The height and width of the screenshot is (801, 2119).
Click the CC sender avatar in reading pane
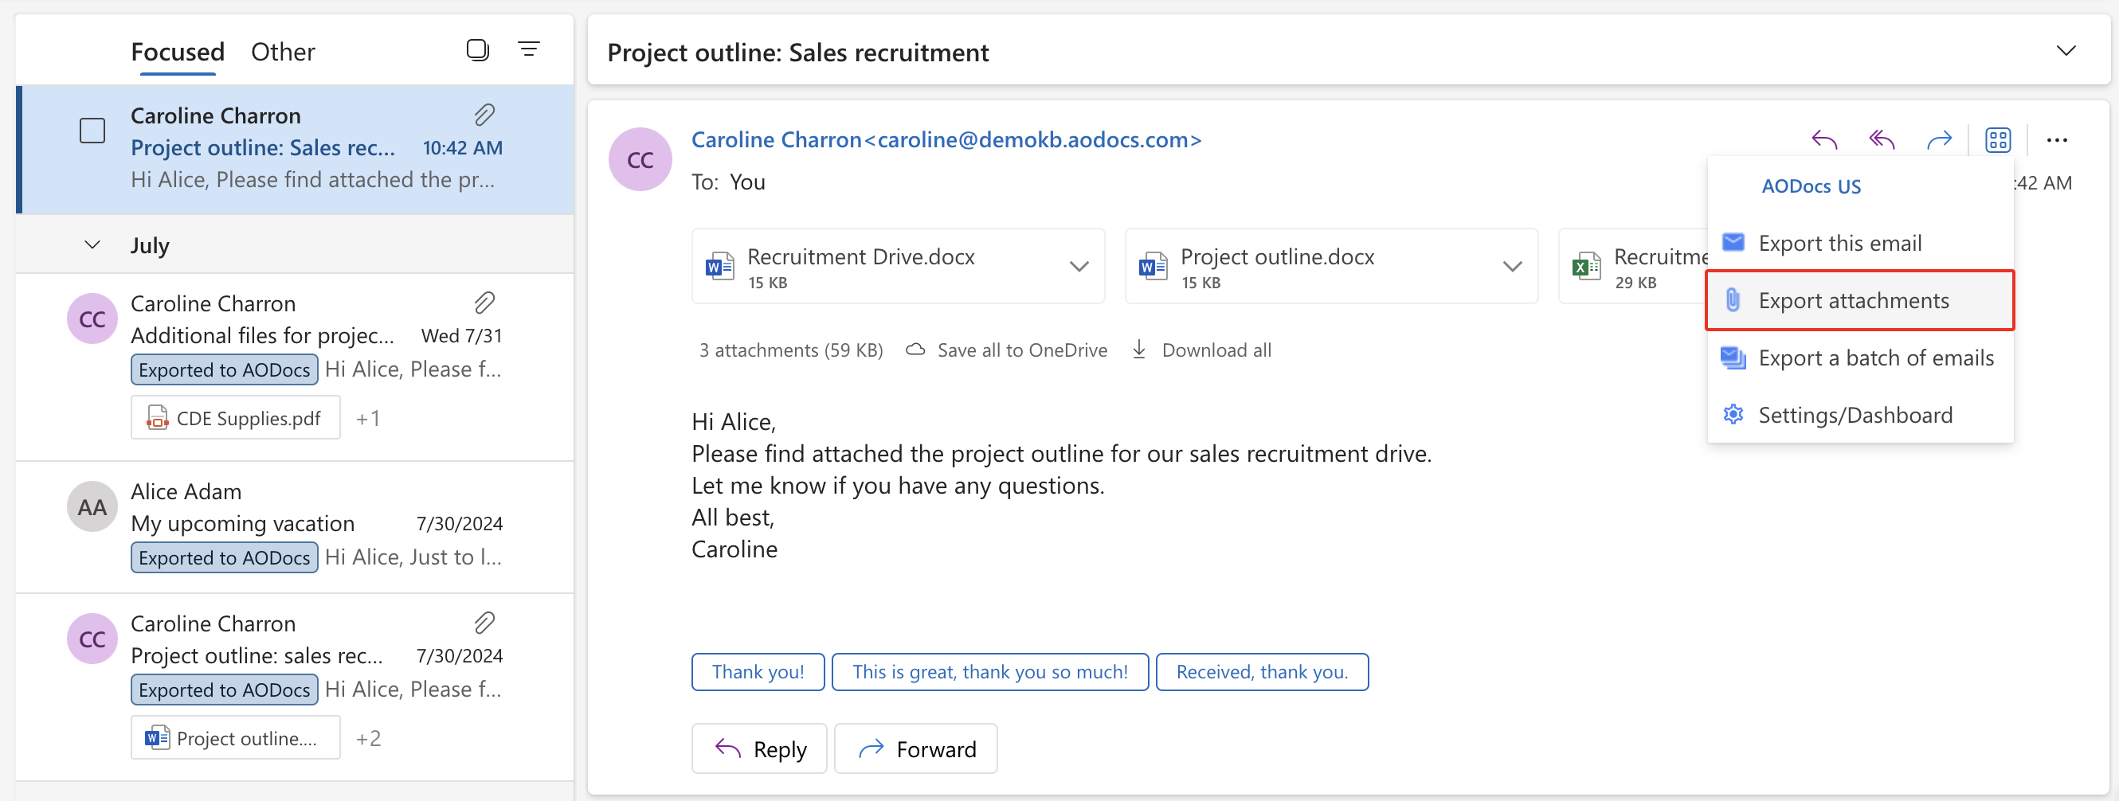pos(640,159)
